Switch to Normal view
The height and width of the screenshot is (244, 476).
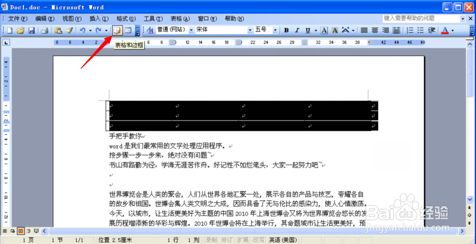(x=5, y=231)
